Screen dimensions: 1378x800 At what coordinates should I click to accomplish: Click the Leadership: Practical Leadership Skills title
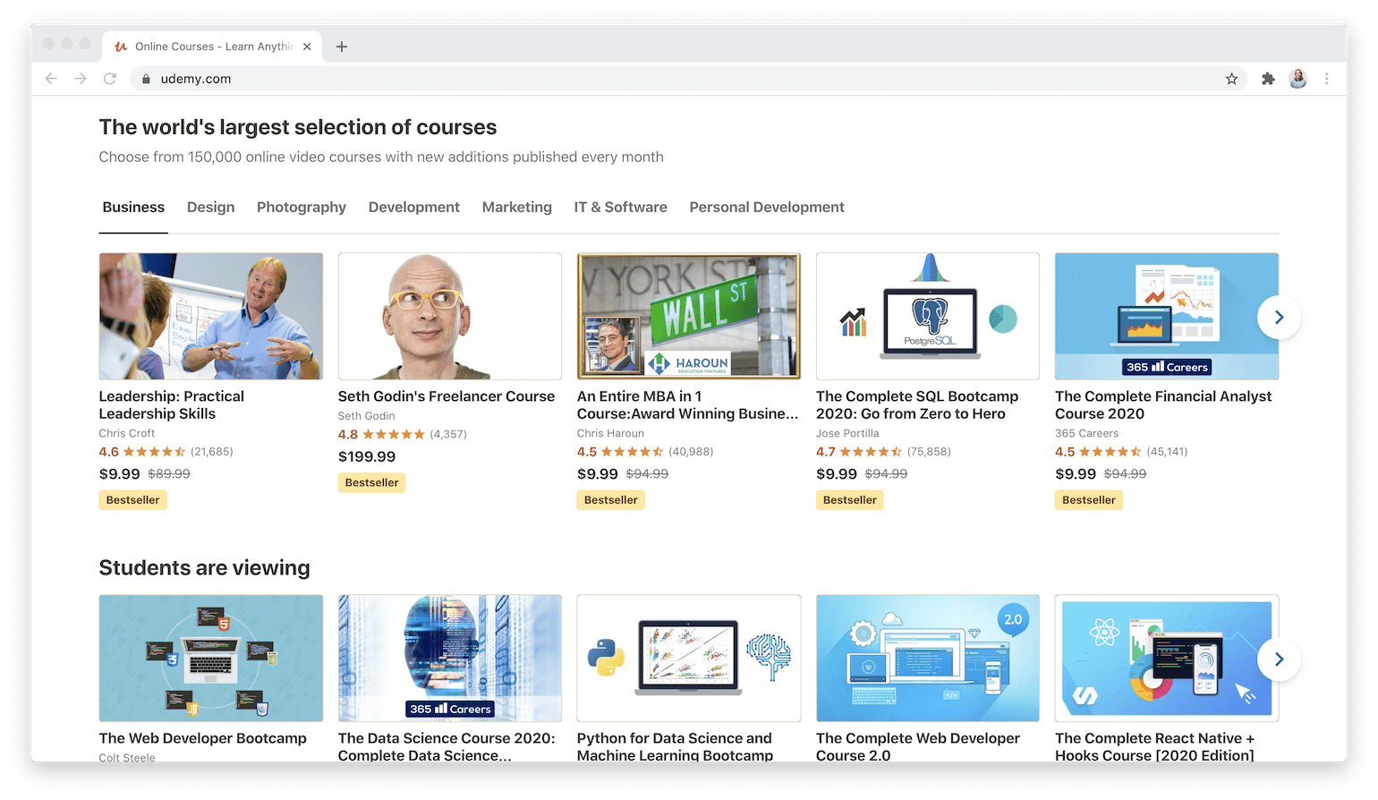172,405
